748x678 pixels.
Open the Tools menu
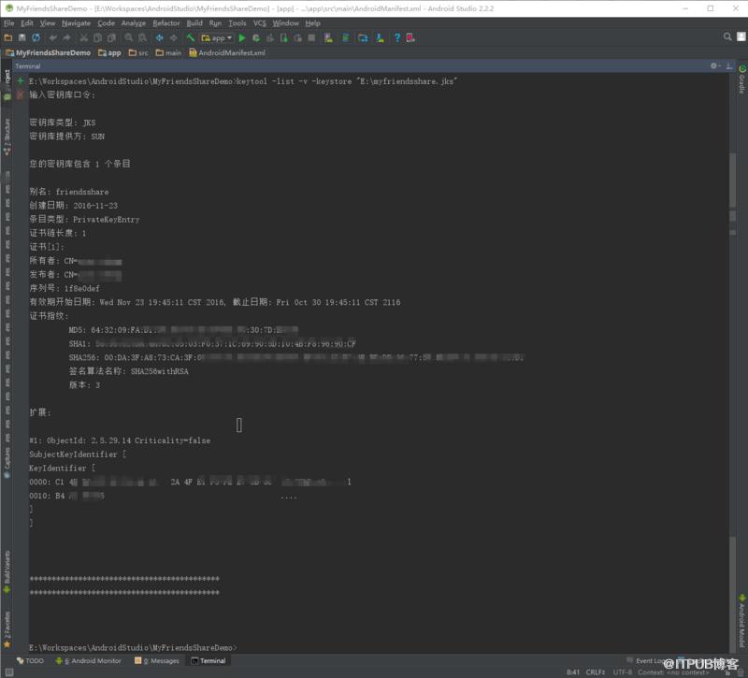pos(237,22)
